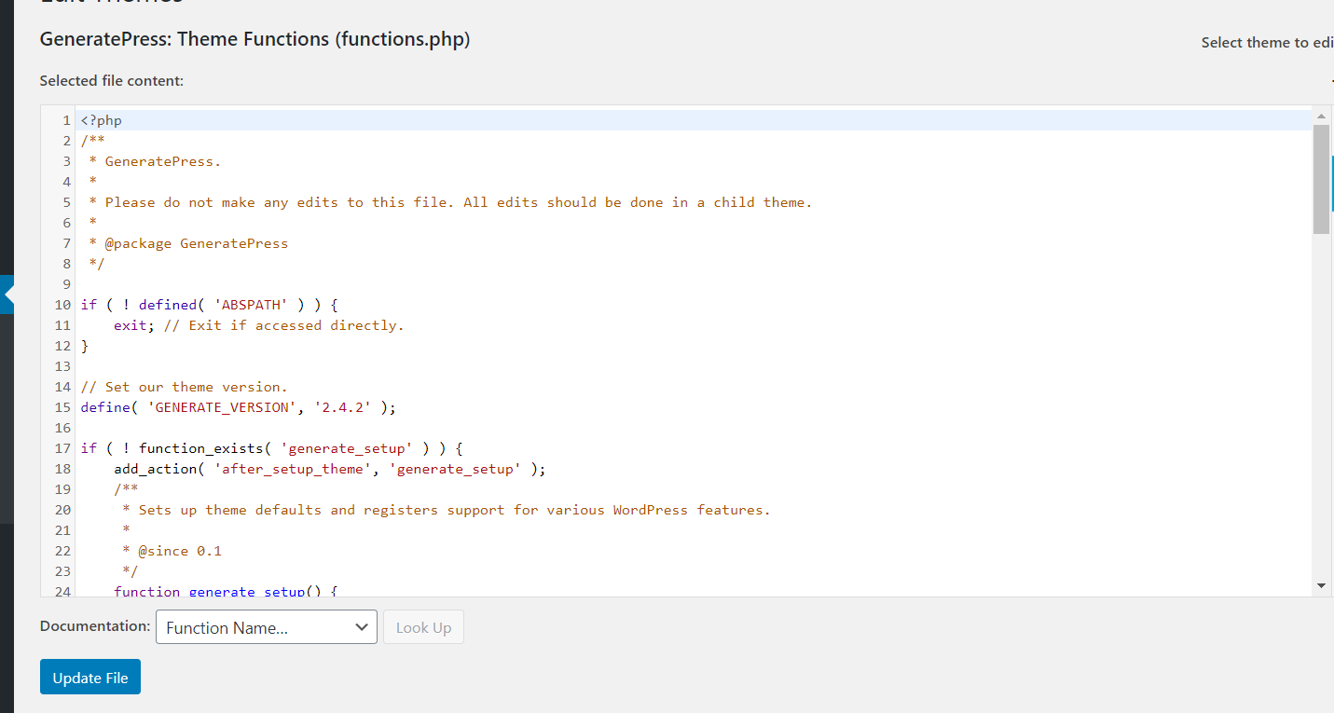Click the closing '*/' on line 8
The width and height of the screenshot is (1334, 713).
coord(97,264)
